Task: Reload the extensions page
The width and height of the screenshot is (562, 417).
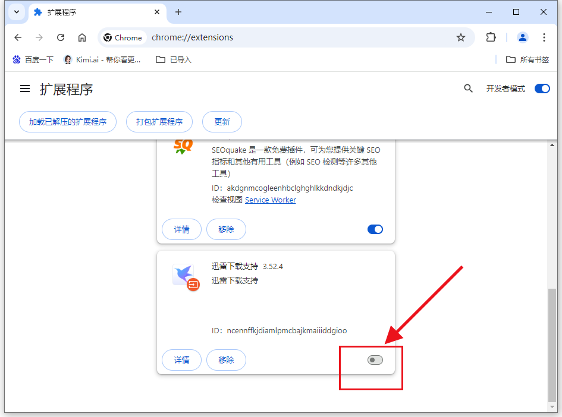Action: (61, 37)
